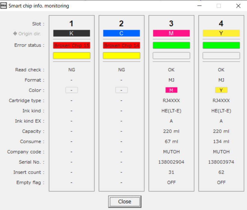
Task: Click the small yellow Y Color chip
Action: (x=221, y=90)
